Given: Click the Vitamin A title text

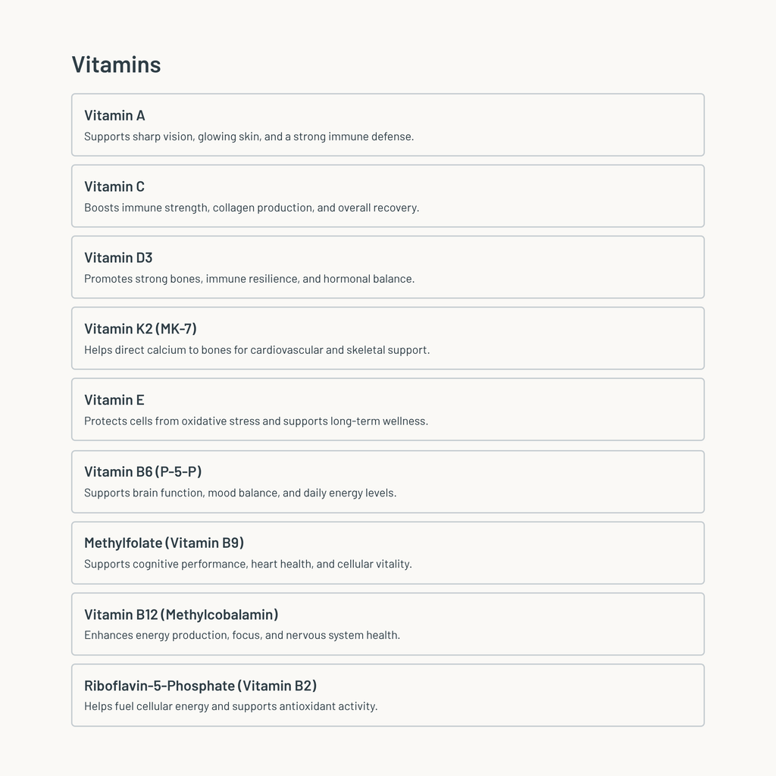Looking at the screenshot, I should 114,115.
